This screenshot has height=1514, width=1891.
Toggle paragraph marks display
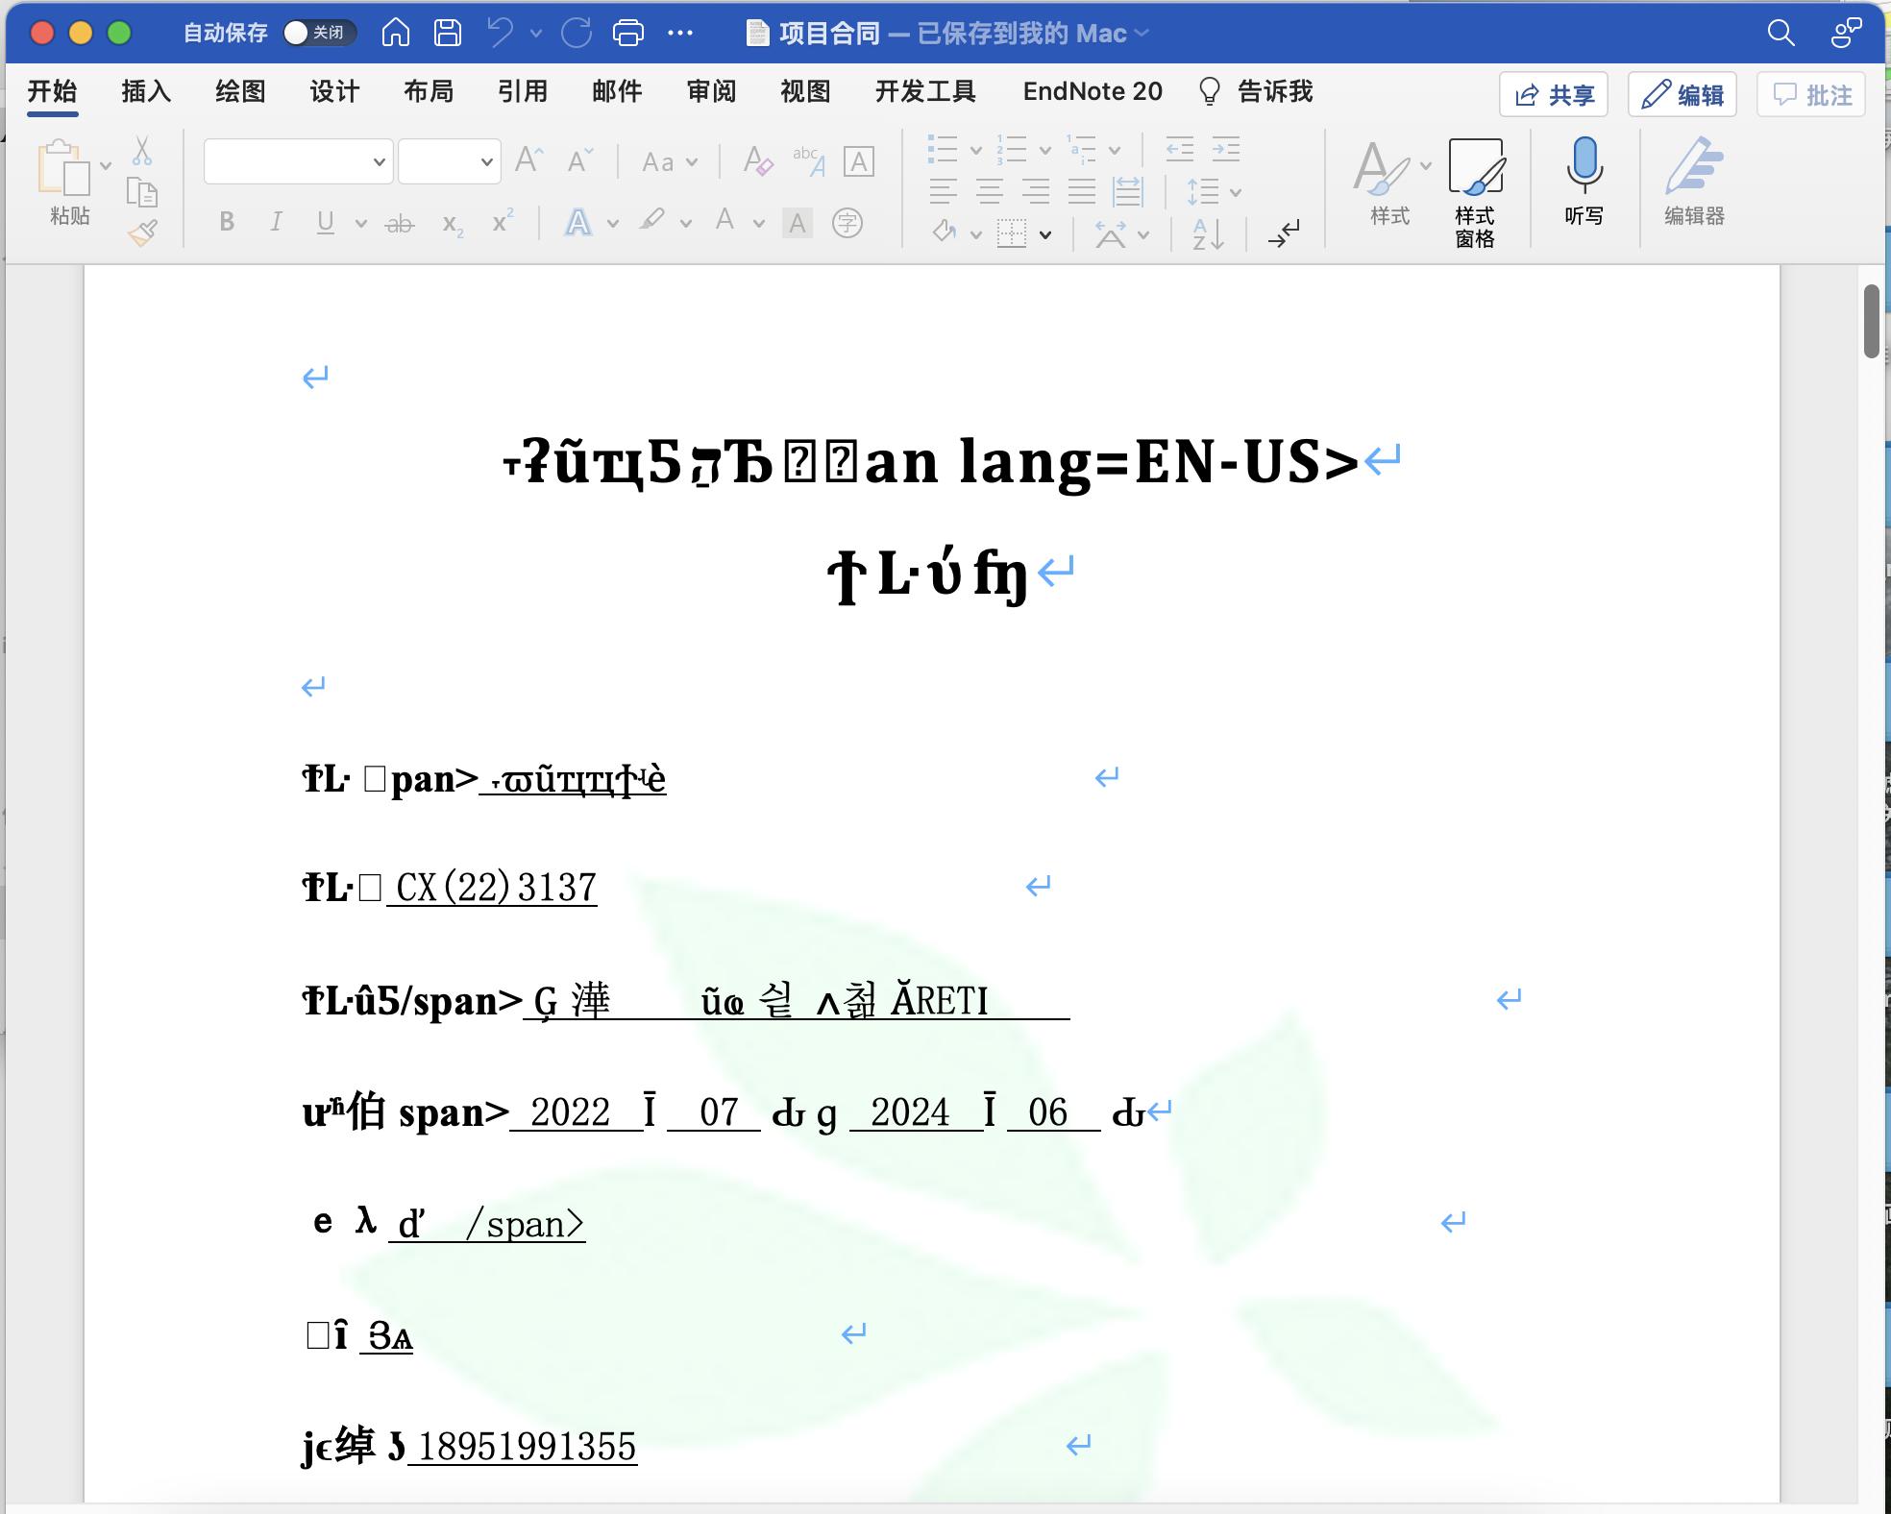[1284, 233]
